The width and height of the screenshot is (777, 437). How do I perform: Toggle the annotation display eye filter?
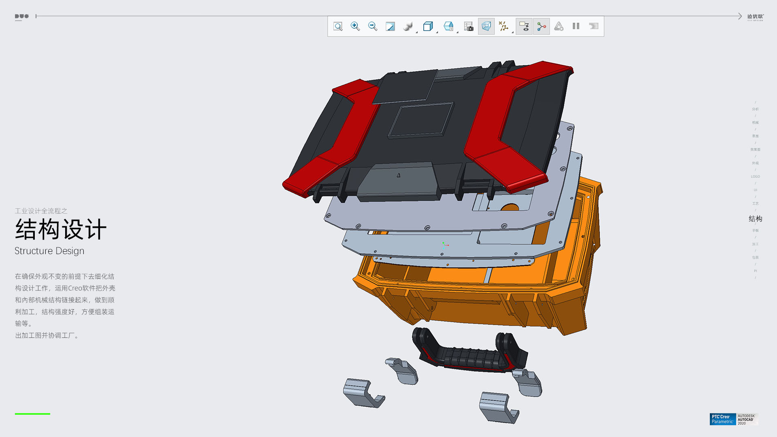click(524, 26)
